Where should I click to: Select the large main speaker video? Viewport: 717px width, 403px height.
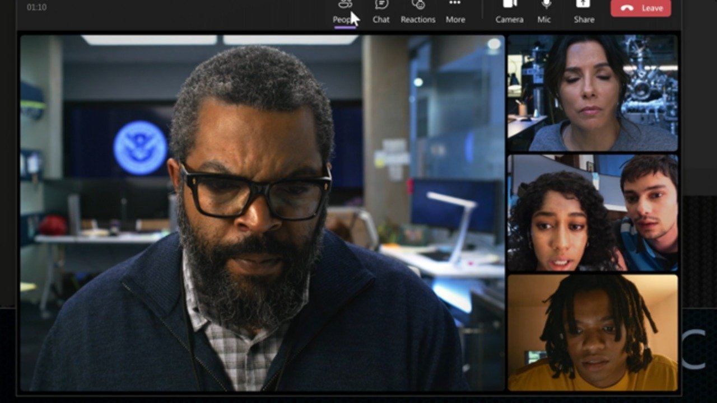coord(262,213)
